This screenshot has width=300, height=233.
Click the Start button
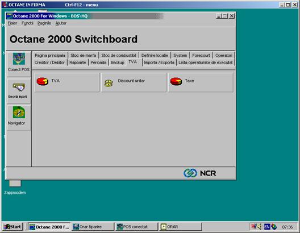(13, 227)
